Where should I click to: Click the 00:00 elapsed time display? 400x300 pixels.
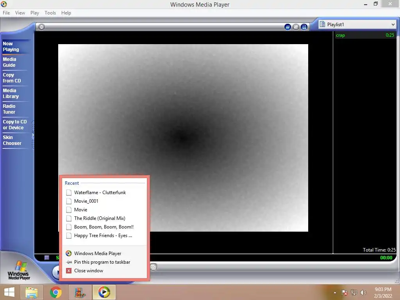coord(386,258)
